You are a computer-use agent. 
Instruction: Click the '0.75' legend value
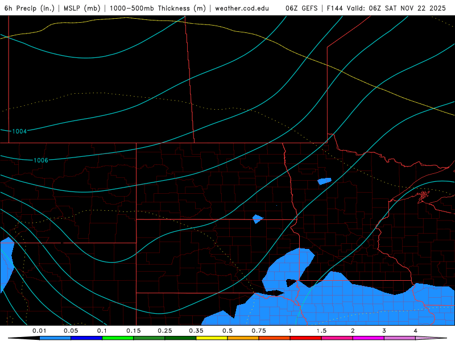tap(259, 331)
